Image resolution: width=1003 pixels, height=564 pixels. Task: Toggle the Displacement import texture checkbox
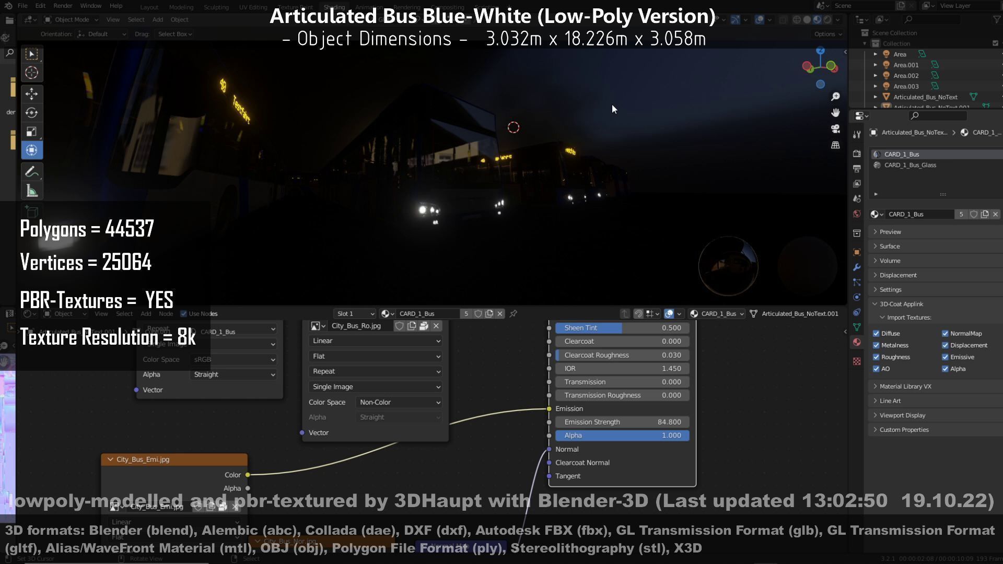(945, 345)
